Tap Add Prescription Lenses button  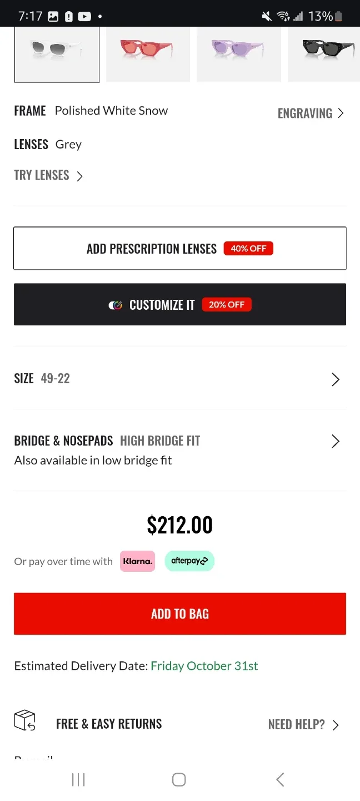coord(179,249)
